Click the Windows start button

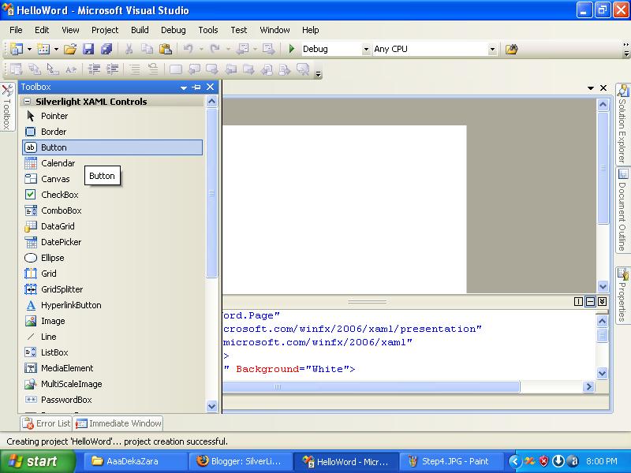coord(37,461)
